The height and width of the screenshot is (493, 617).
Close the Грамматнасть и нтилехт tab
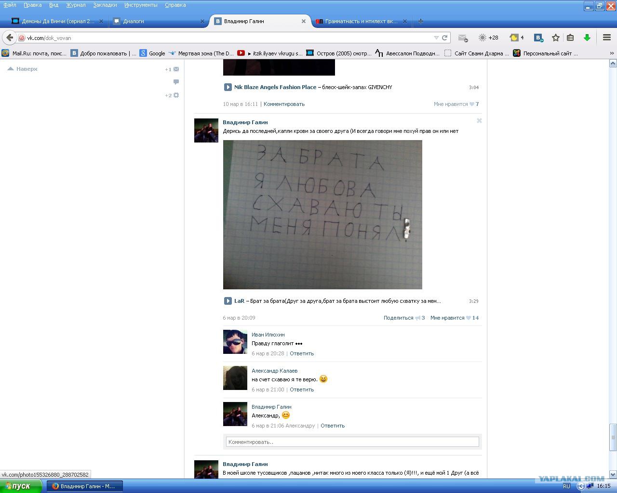405,21
